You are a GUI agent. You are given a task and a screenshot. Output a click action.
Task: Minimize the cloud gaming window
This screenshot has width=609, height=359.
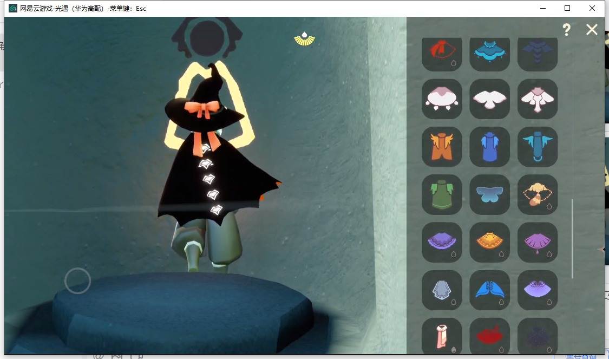[543, 8]
